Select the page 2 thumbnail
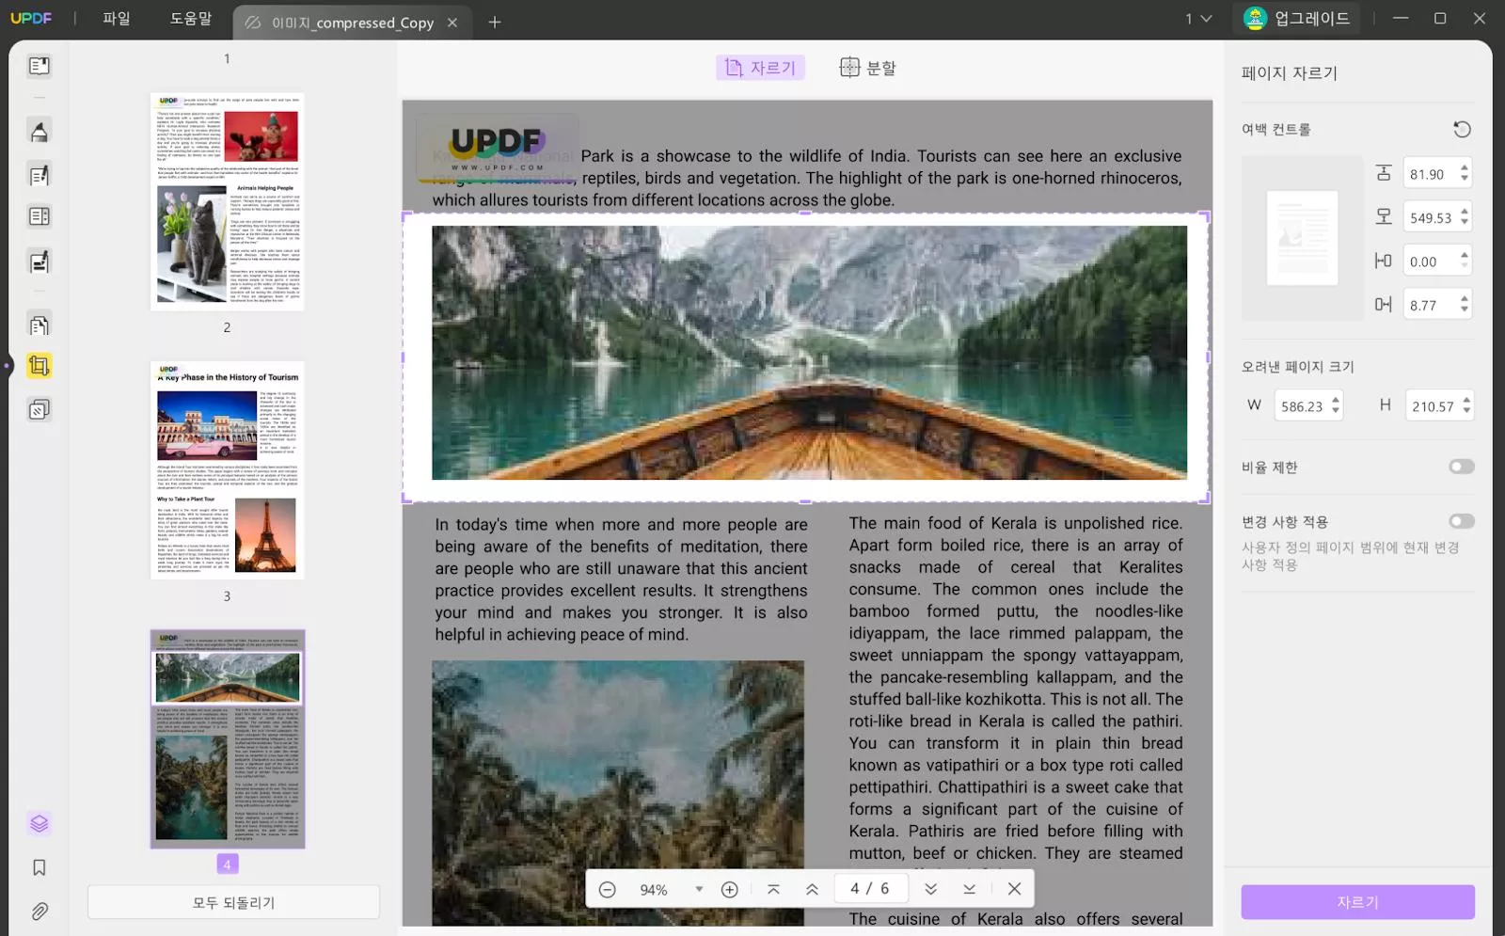Viewport: 1505px width, 936px height. coord(228,201)
